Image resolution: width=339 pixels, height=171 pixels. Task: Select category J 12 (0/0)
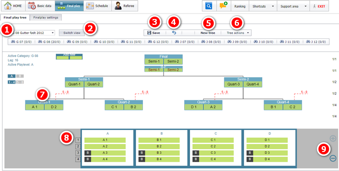(316, 41)
